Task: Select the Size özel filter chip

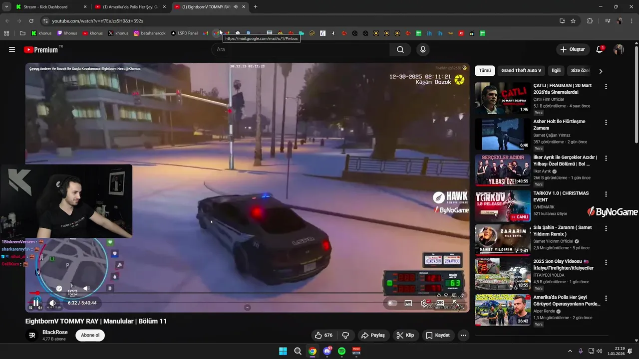Action: pyautogui.click(x=580, y=71)
